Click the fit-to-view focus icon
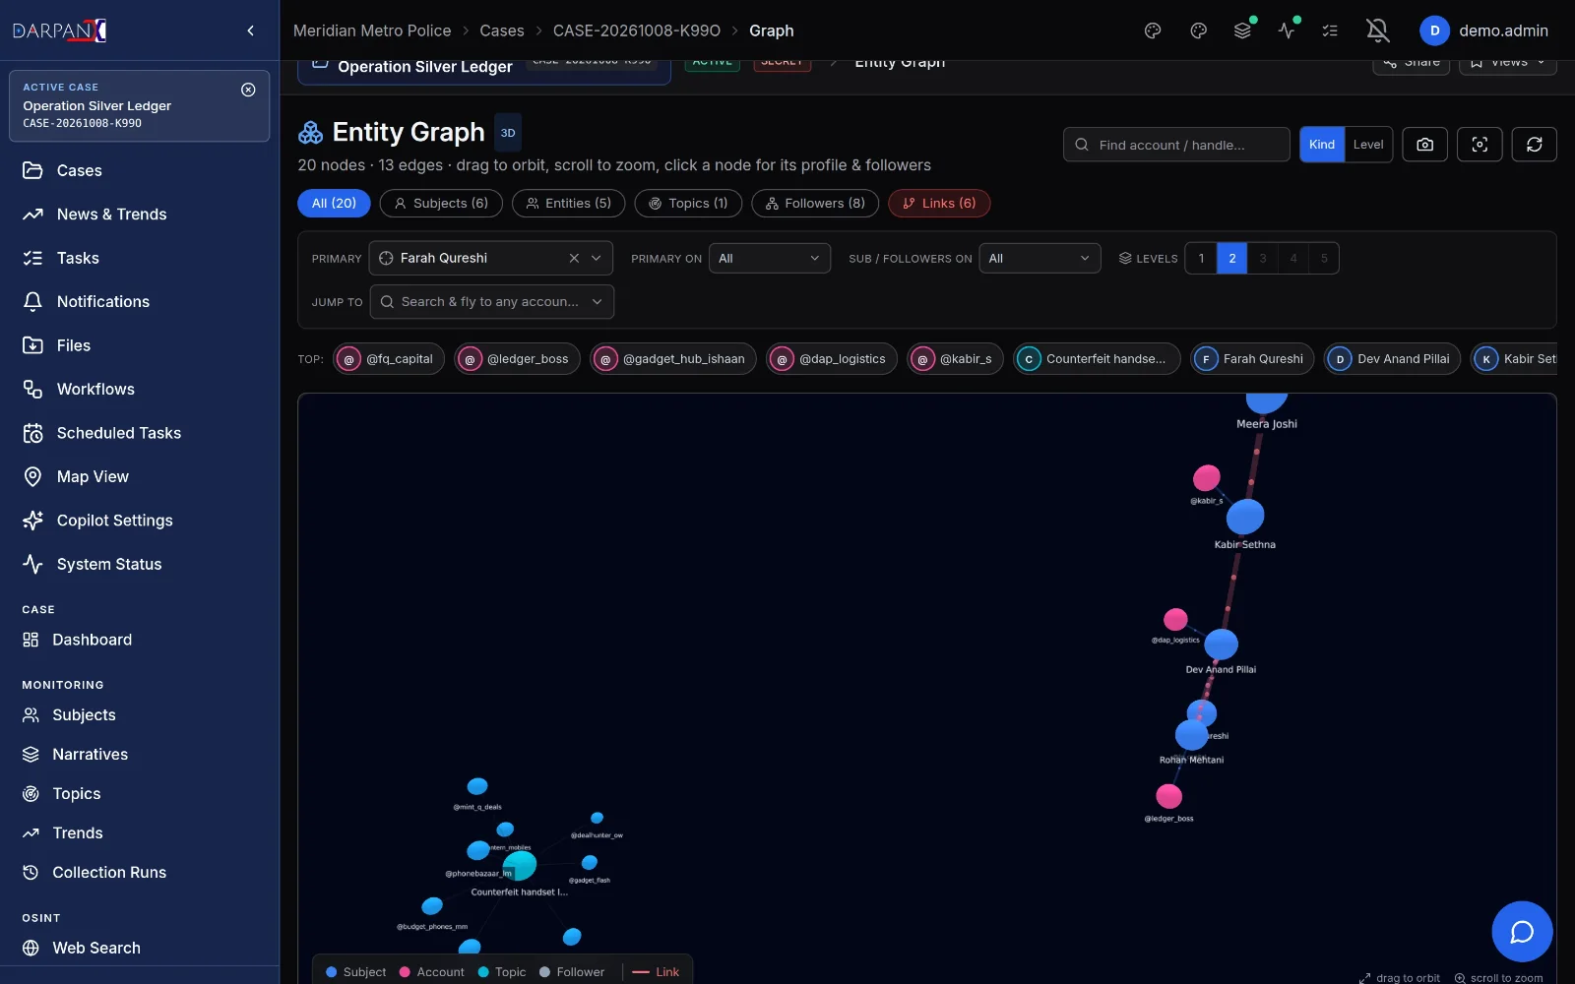This screenshot has width=1575, height=984. point(1480,145)
